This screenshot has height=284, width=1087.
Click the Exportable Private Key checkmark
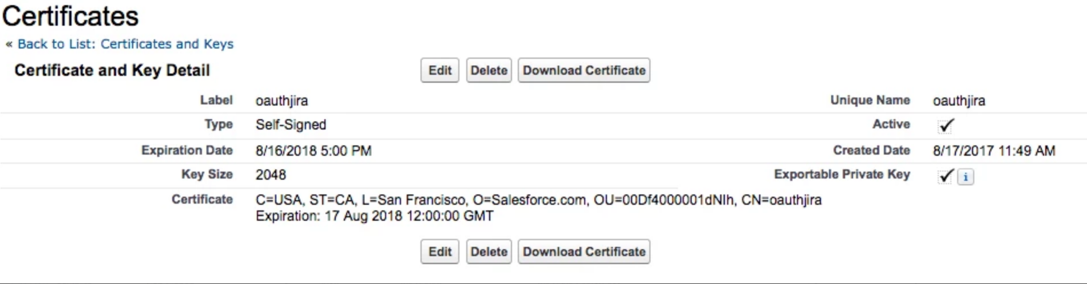[x=946, y=176]
